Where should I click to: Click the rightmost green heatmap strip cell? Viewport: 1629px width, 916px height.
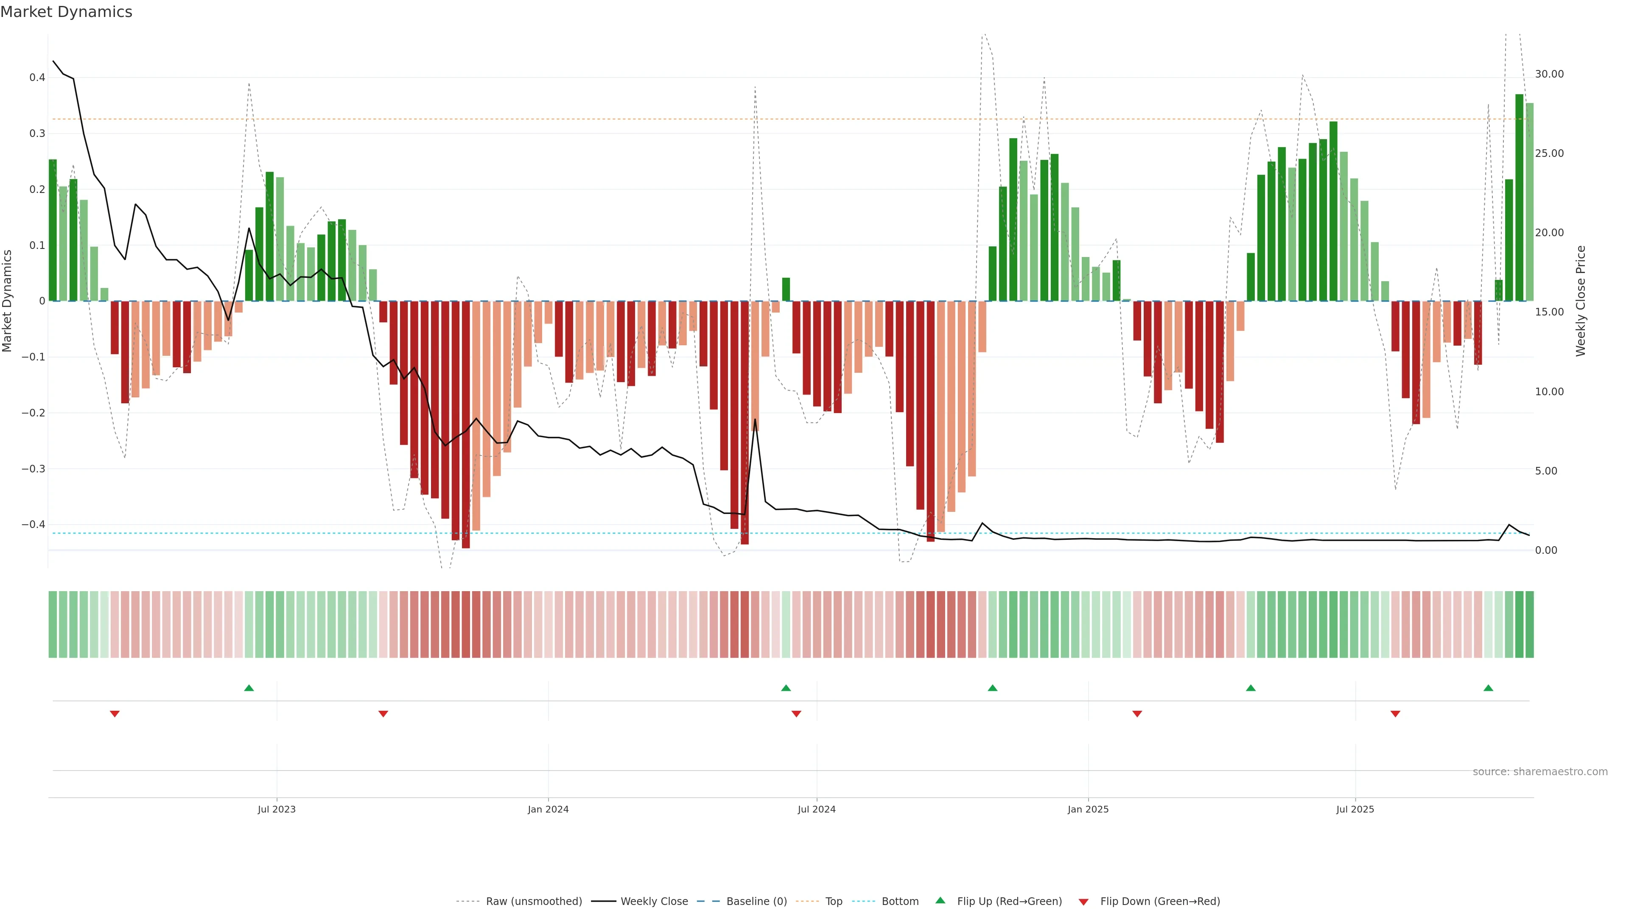click(x=1530, y=625)
